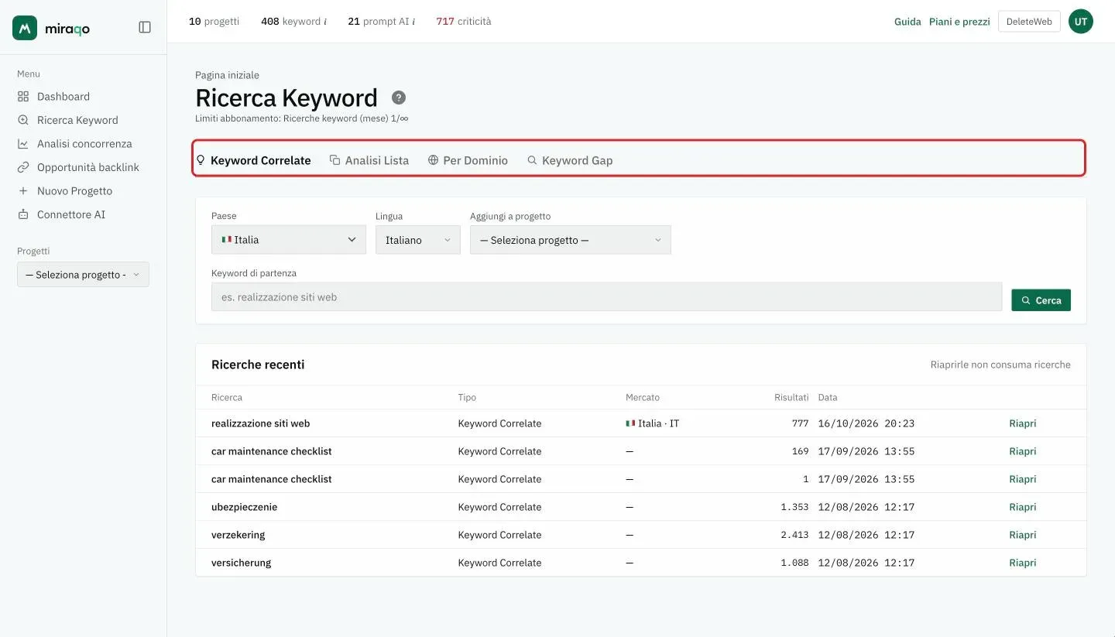Screen dimensions: 1115x637
Task: Reopen the verzekering search
Action: (1022, 535)
